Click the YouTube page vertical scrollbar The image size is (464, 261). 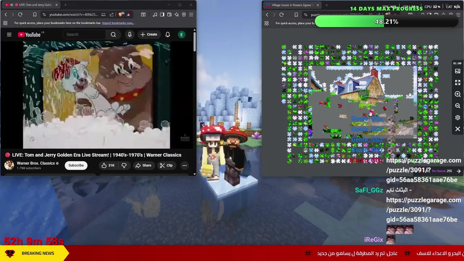[194, 42]
